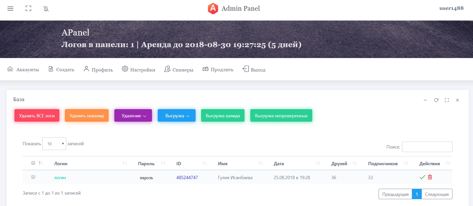Reload the База card

pyautogui.click(x=436, y=100)
